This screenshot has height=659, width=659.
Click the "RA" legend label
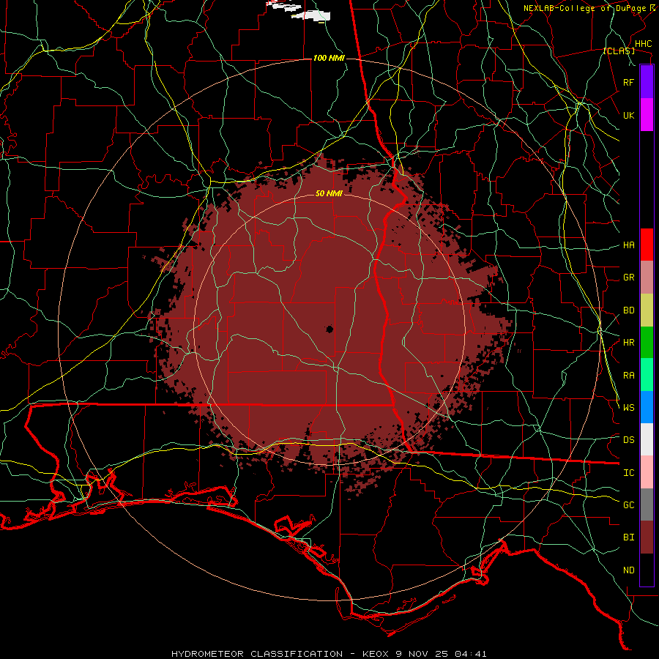coord(628,376)
